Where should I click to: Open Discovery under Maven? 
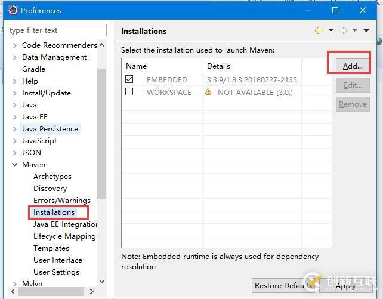point(50,189)
